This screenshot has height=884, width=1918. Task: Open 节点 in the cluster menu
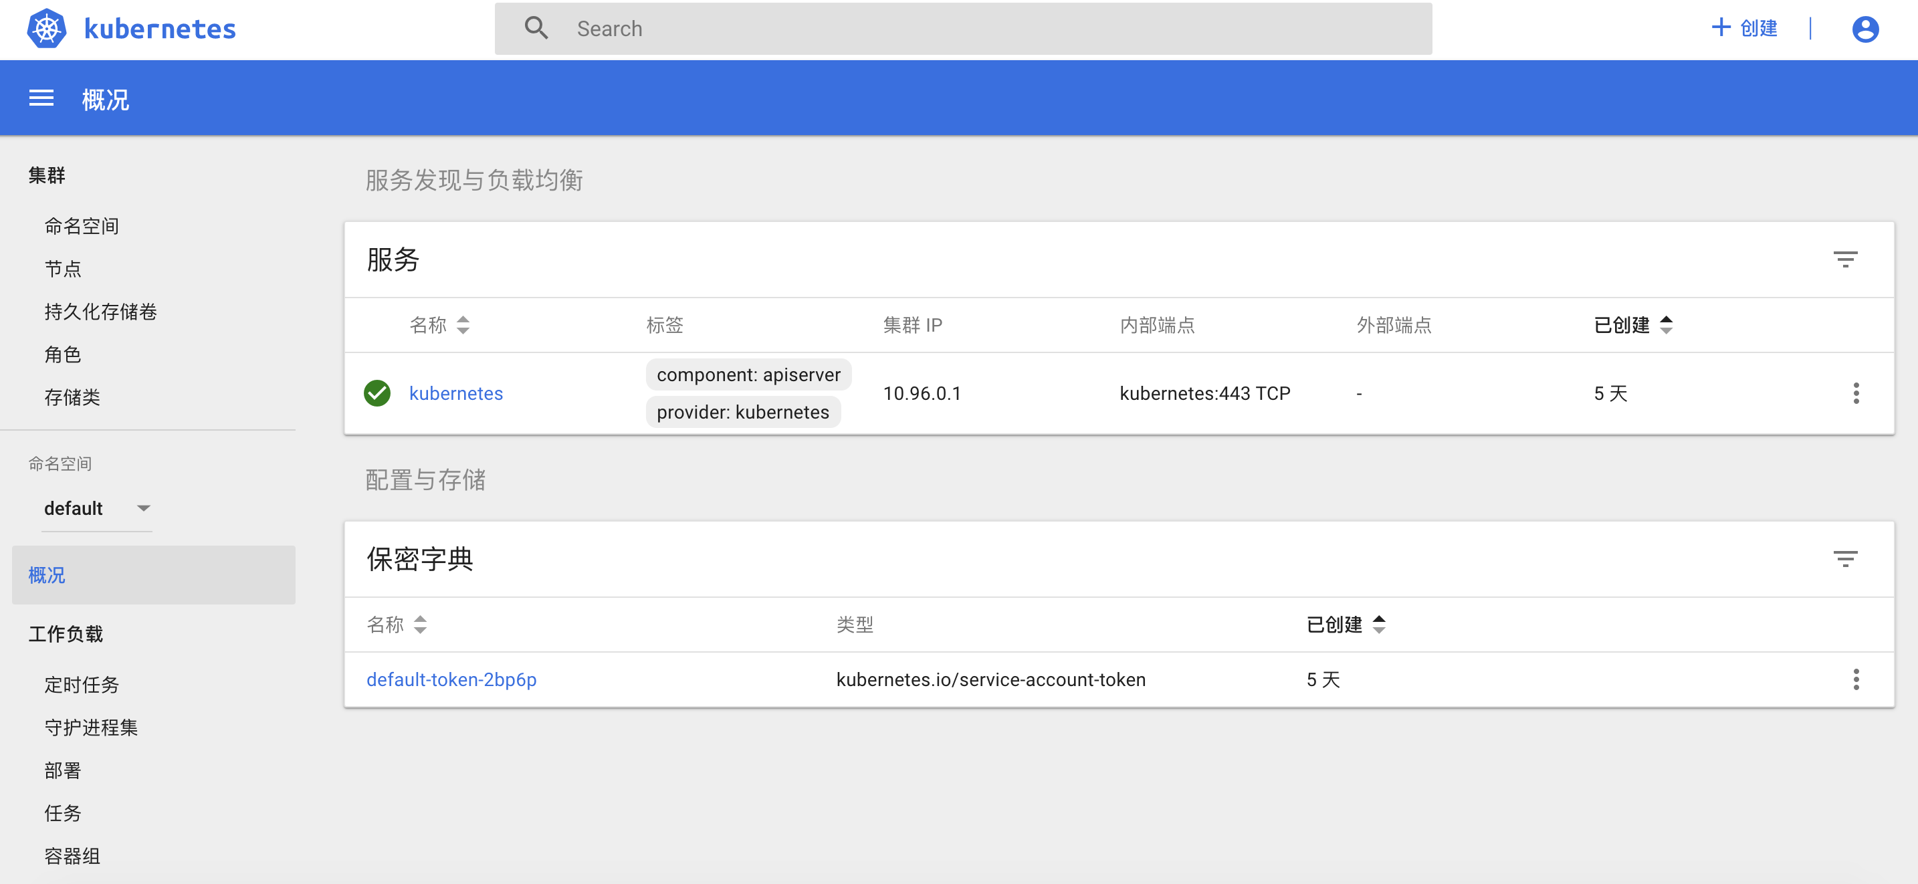point(63,269)
